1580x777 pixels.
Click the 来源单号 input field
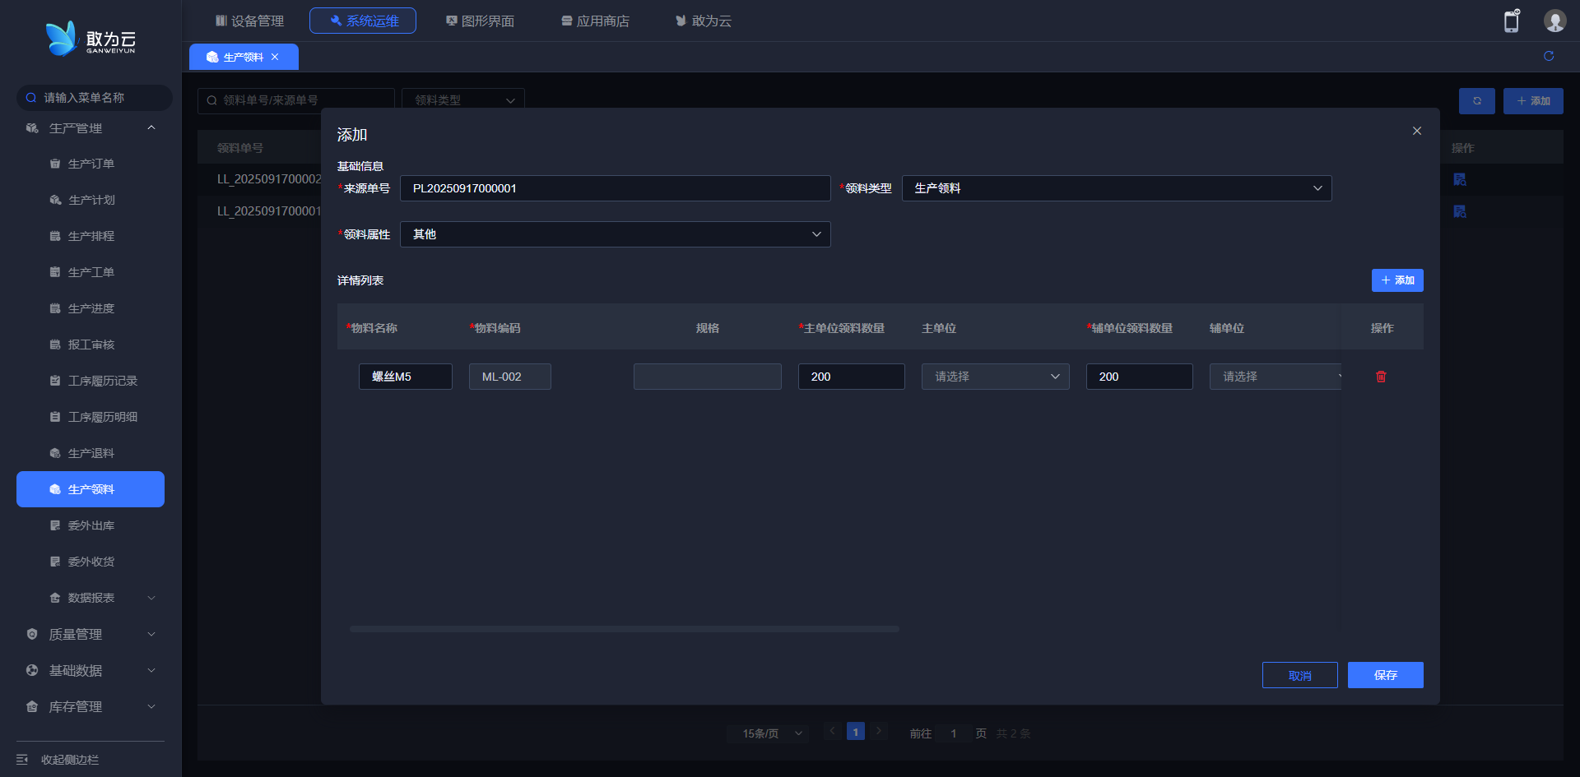615,188
